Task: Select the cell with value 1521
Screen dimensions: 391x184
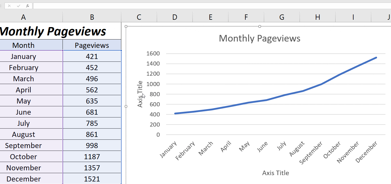Action: click(92, 179)
